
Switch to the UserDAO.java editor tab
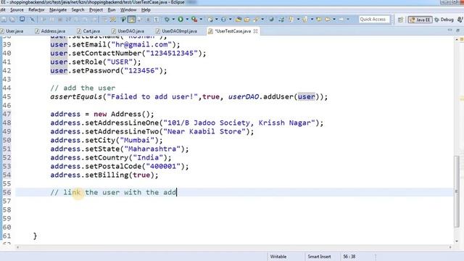[x=128, y=31]
